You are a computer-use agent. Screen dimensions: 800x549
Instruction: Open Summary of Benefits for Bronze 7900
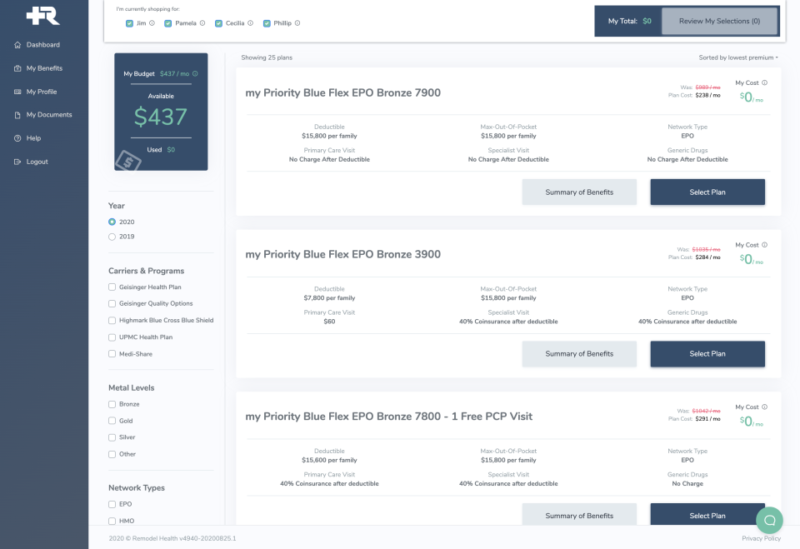pos(579,192)
